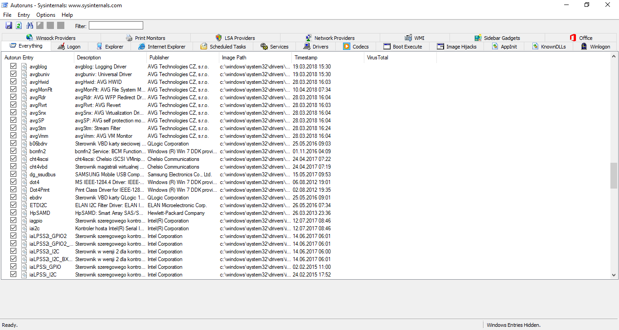619x330 pixels.
Task: Click the Internet Explorer logo icon
Action: click(142, 46)
